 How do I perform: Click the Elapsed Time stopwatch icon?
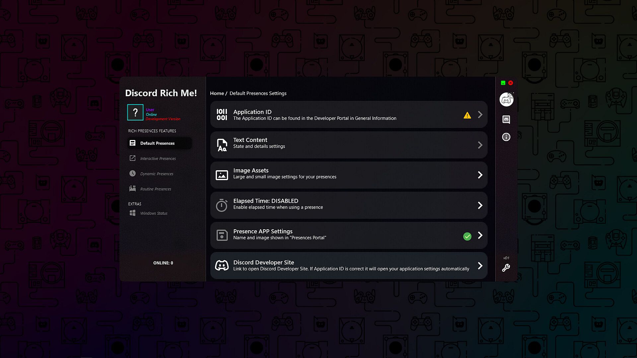(222, 205)
